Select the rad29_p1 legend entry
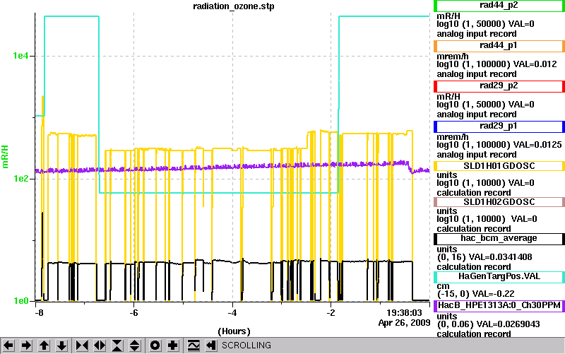 click(x=499, y=126)
